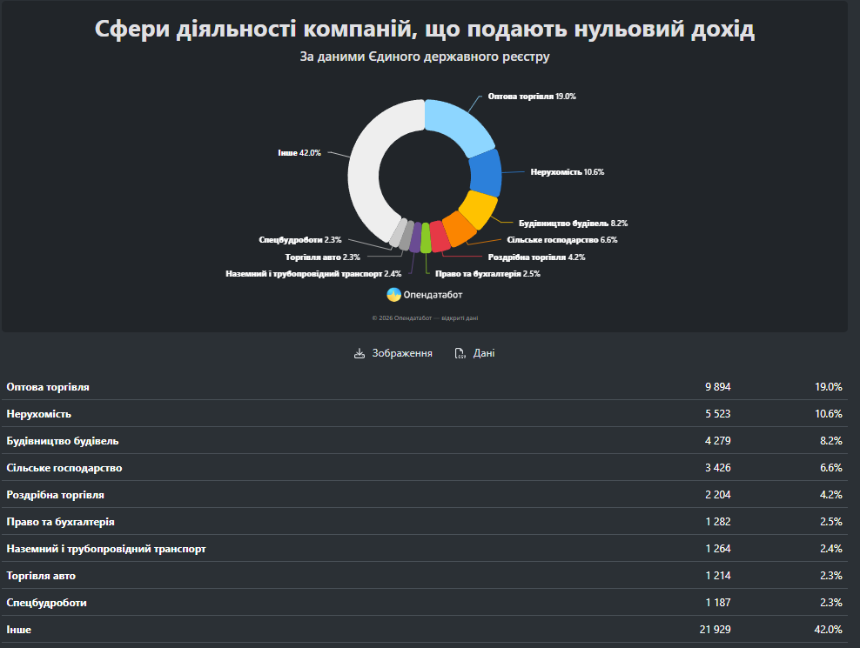Download chart via Зображення label

click(x=402, y=354)
